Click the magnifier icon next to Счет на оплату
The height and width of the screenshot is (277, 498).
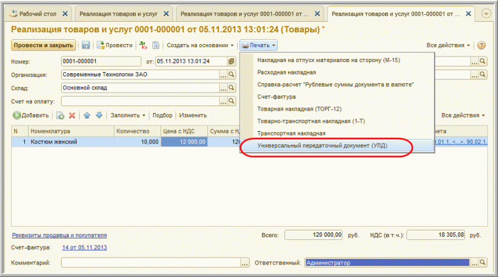tap(232, 101)
